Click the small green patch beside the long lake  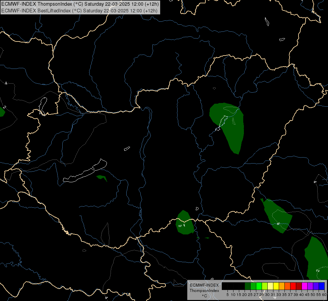click(x=102, y=178)
